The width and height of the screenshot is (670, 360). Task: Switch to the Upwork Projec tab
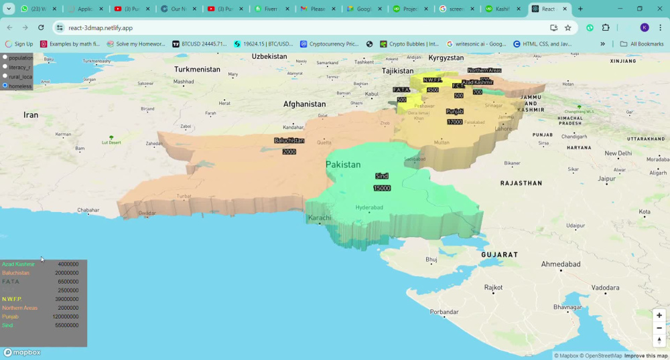click(411, 9)
